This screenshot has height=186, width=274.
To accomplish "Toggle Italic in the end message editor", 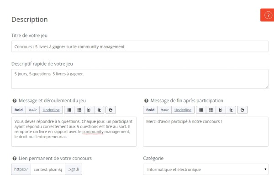I will [164, 110].
